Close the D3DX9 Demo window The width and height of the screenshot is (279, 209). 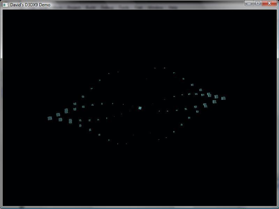(x=270, y=3)
